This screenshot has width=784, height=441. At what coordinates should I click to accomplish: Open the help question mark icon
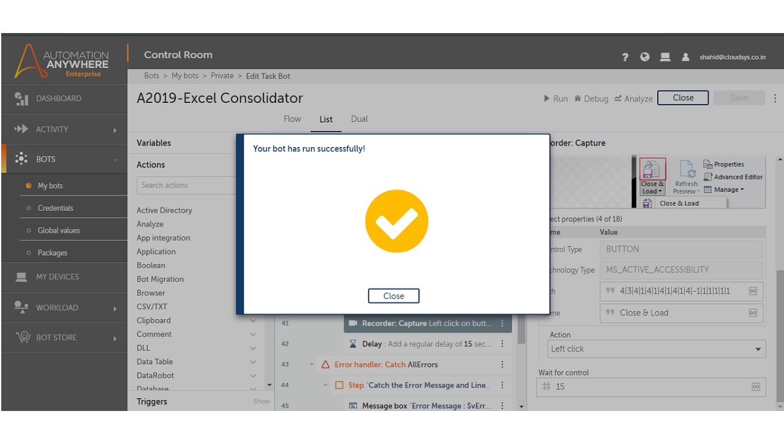coord(625,57)
